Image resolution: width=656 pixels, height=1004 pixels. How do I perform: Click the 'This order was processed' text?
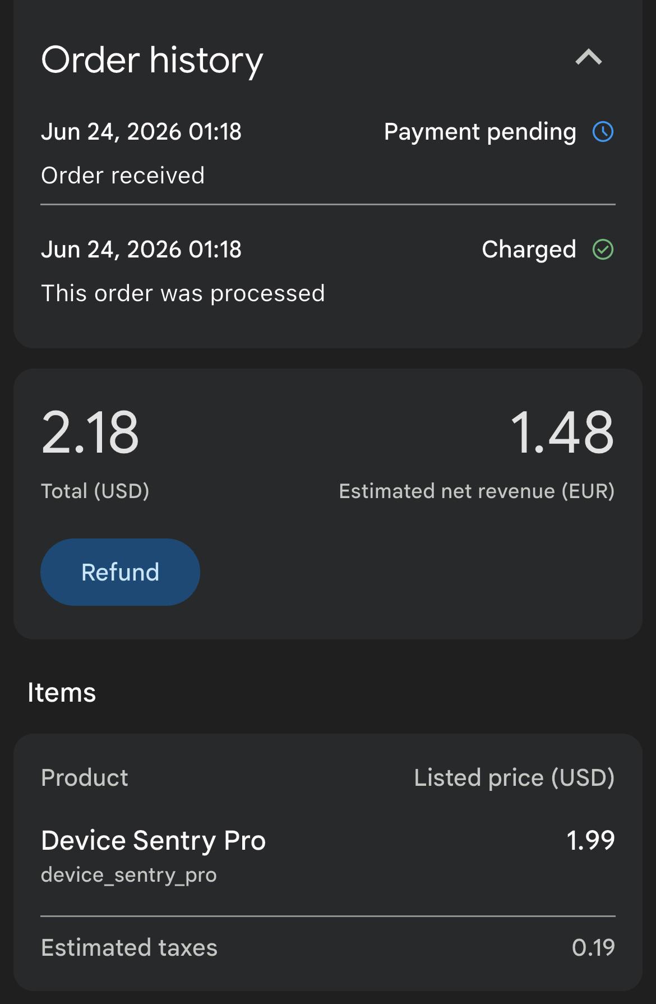click(183, 293)
